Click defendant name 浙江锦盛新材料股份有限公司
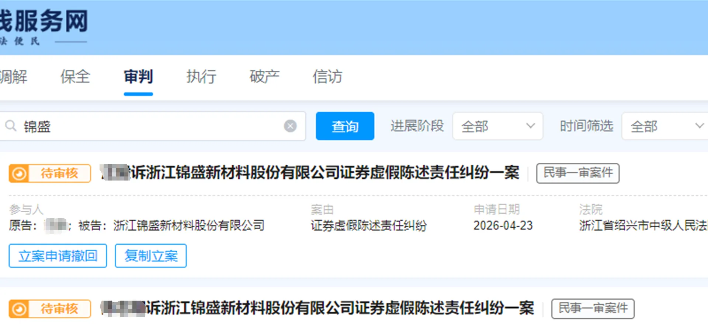The image size is (708, 329). tap(189, 225)
